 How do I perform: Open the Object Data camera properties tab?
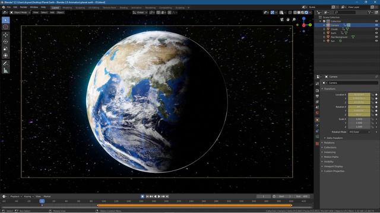click(317, 137)
